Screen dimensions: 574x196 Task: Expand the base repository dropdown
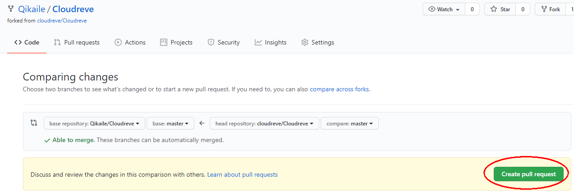click(94, 123)
